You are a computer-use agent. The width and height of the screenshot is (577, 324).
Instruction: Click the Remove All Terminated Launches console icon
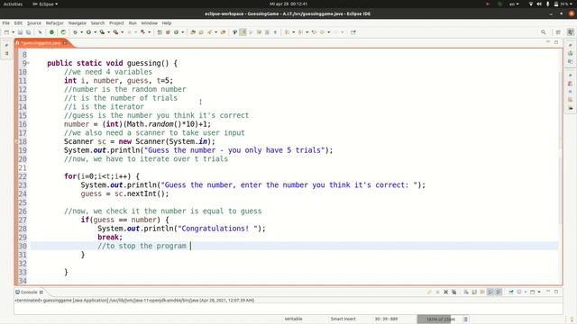[454, 292]
